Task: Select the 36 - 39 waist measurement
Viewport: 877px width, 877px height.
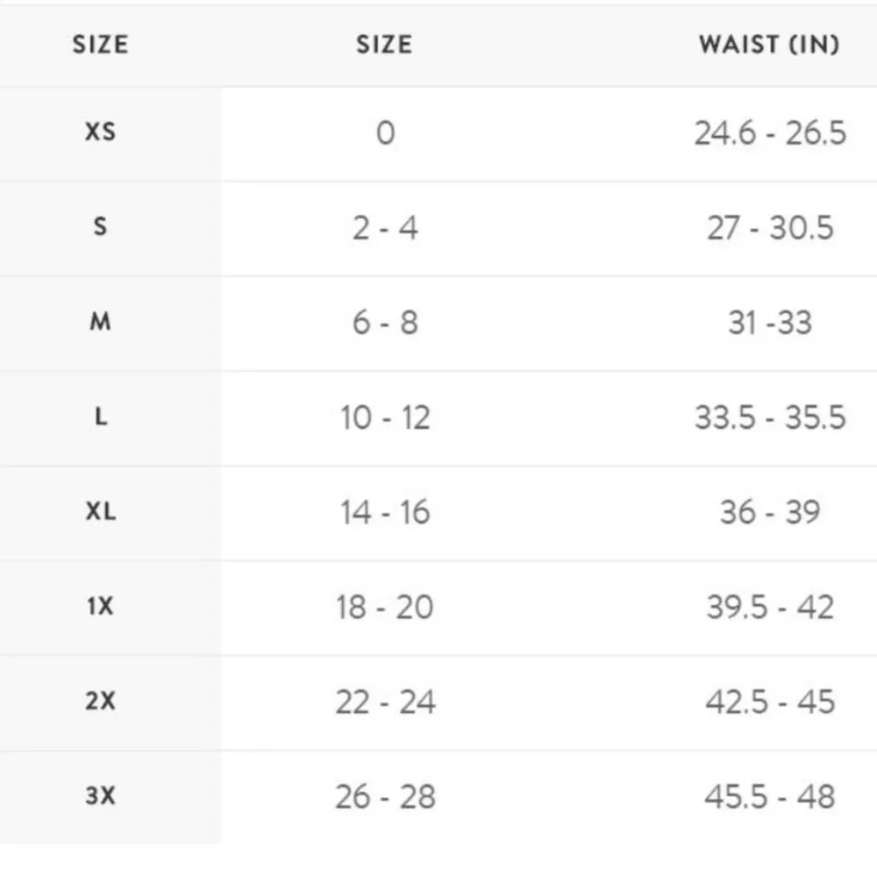Action: point(770,512)
